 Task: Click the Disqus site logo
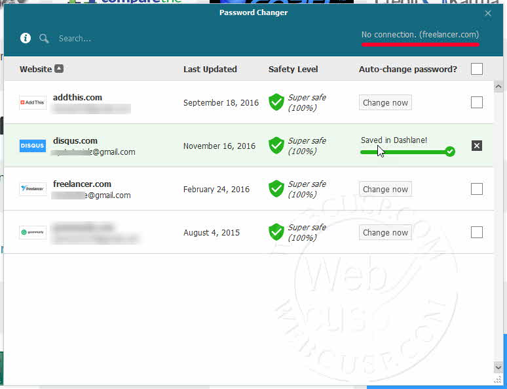coord(33,146)
